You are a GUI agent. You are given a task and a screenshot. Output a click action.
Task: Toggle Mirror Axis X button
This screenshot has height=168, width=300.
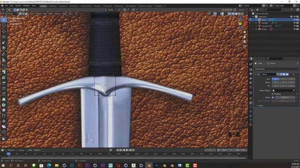tap(275, 79)
